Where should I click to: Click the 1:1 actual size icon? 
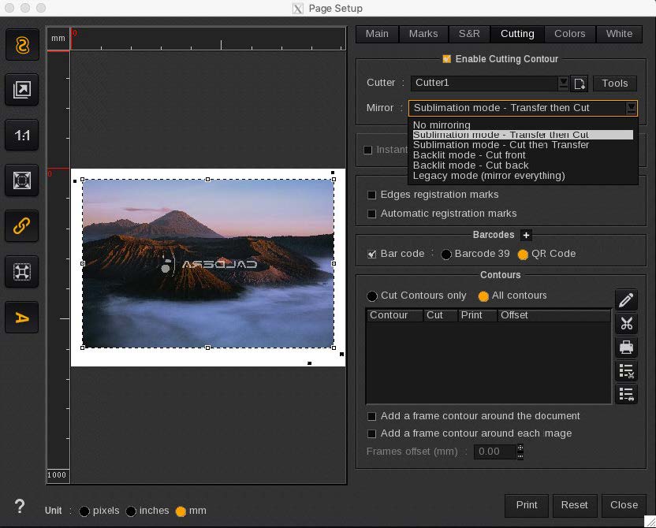(x=22, y=136)
